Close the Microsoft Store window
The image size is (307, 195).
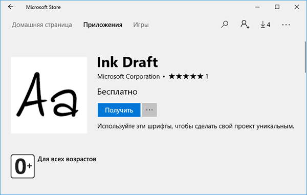tap(297, 7)
